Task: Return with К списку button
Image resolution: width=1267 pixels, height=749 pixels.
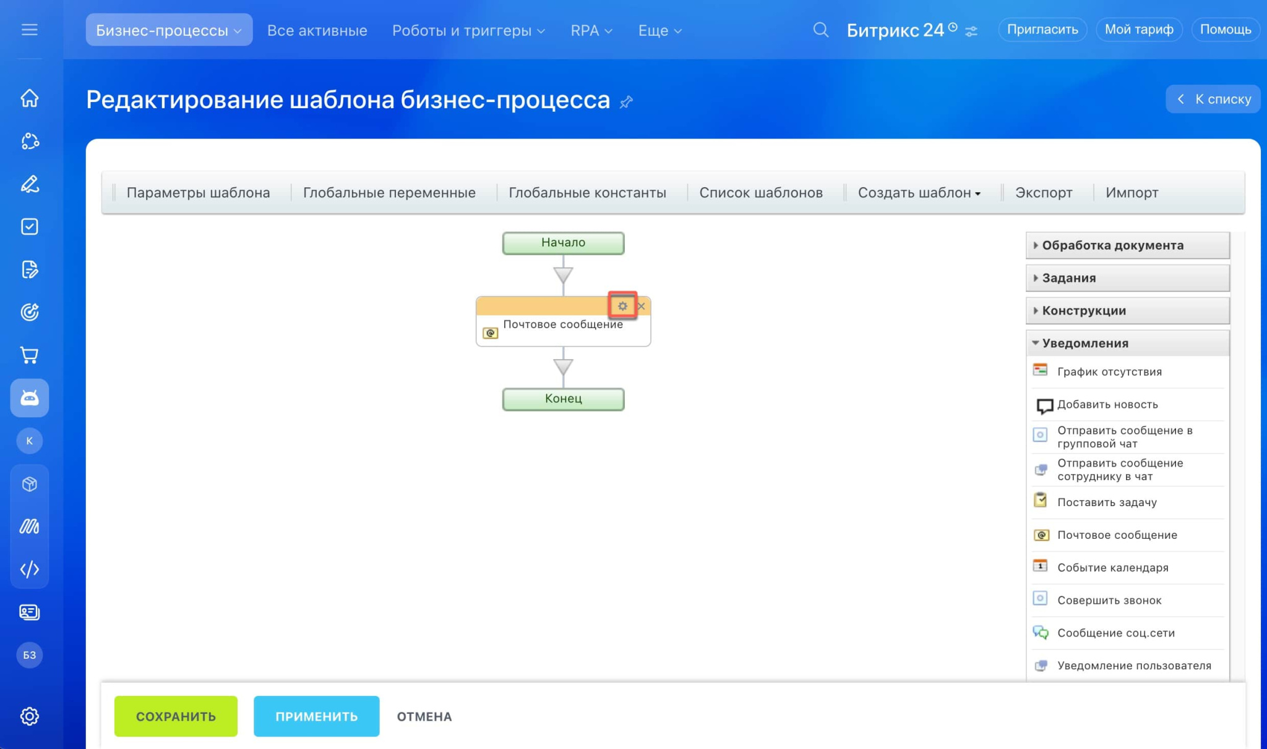Action: coord(1213,99)
